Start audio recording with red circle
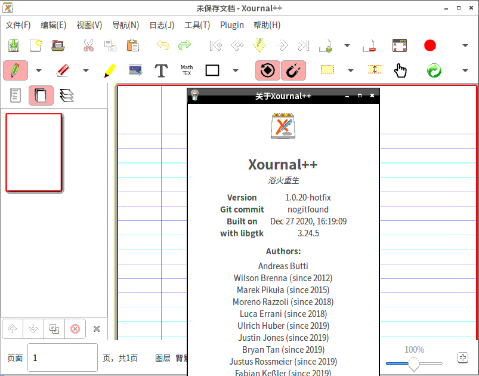The width and height of the screenshot is (479, 376). click(430, 45)
